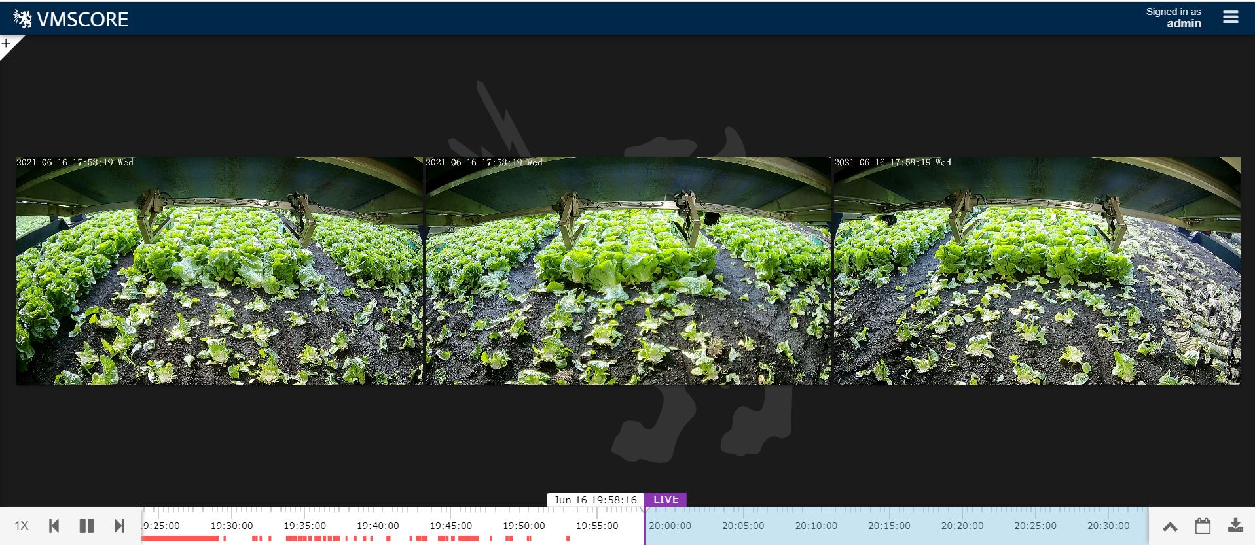Click 20:05:00 on the future timeline
This screenshot has height=546, width=1255.
(x=743, y=526)
